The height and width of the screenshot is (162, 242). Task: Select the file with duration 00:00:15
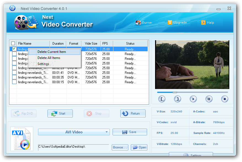(79, 82)
